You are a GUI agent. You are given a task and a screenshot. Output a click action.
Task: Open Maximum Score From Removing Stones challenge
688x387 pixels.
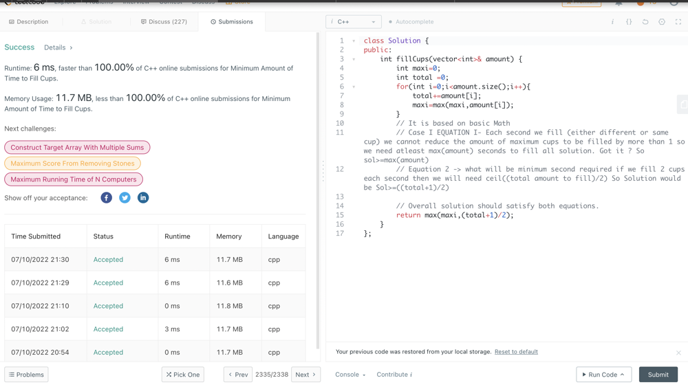coord(72,164)
